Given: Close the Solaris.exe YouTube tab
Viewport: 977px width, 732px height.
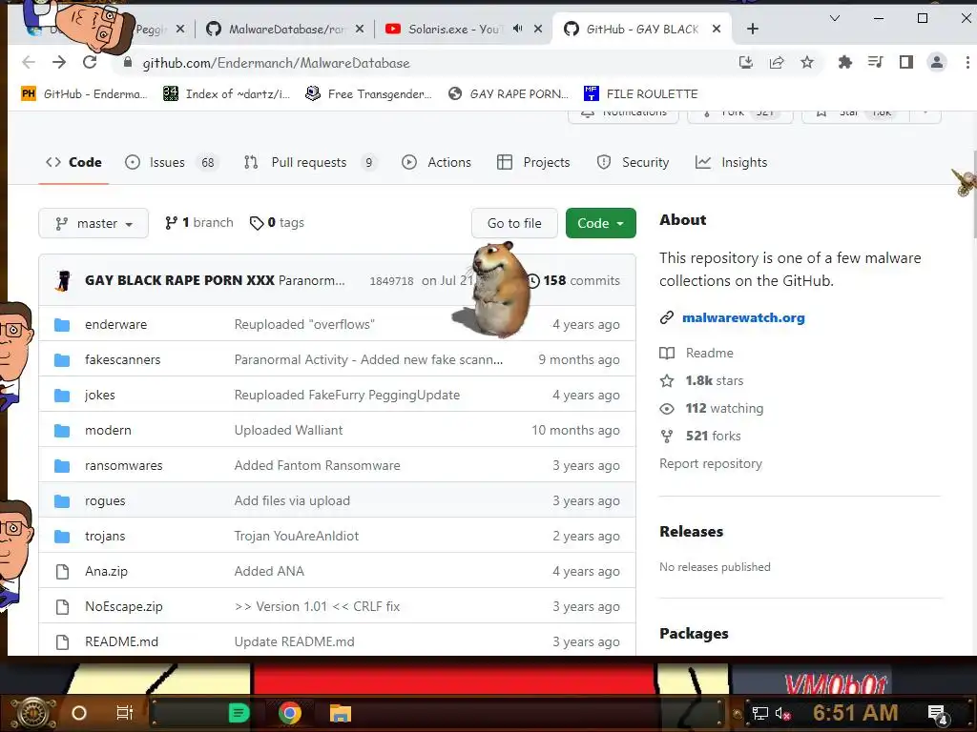Looking at the screenshot, I should point(538,29).
